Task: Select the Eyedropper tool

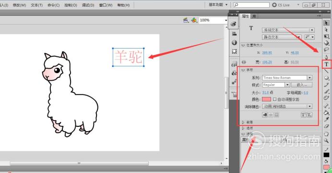Action: (x=327, y=119)
